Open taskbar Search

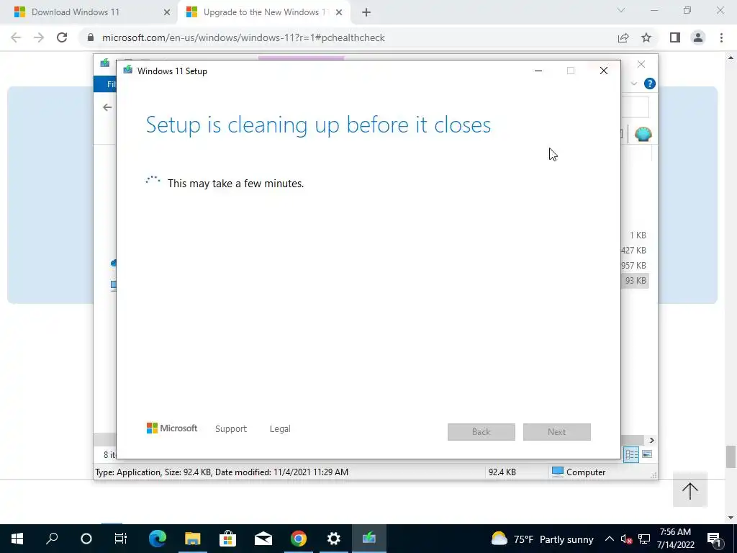click(x=52, y=539)
